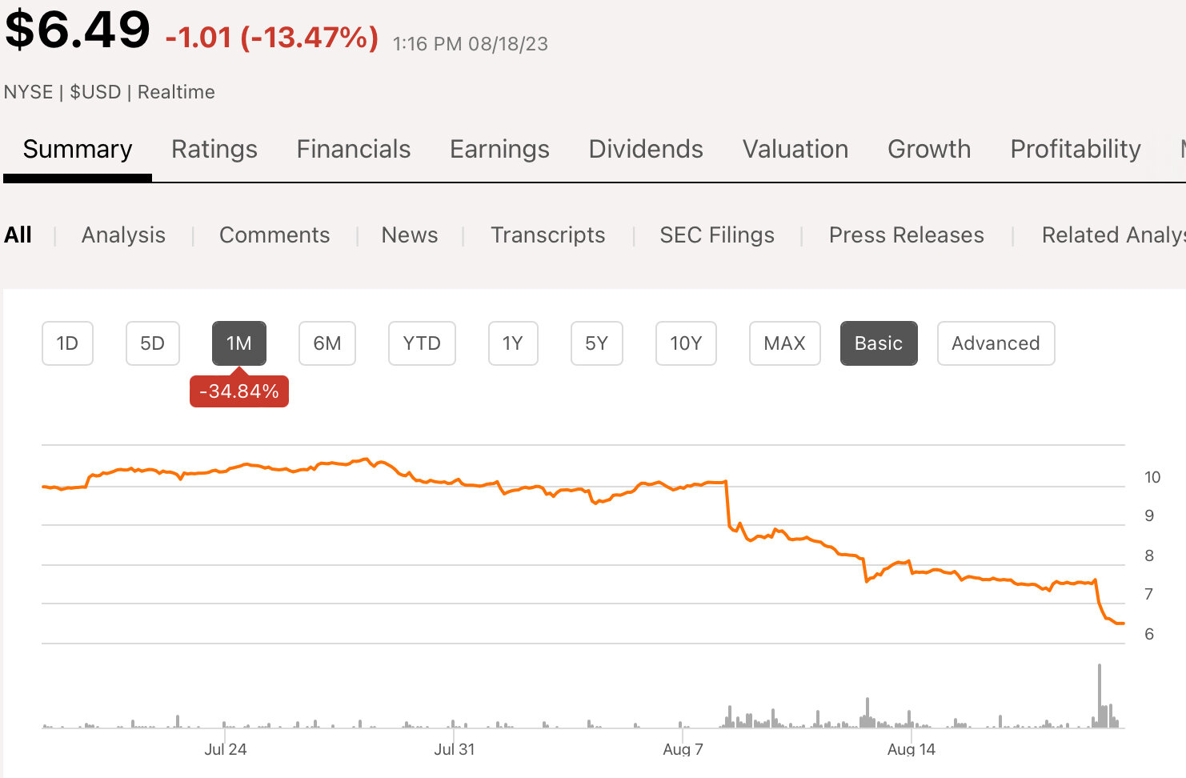The image size is (1186, 778).
Task: Show the Profitability tab
Action: 1075,150
